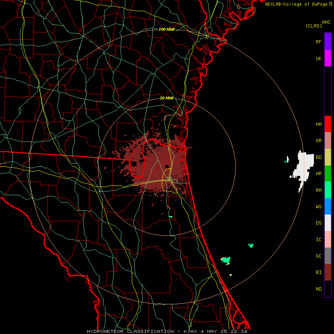This screenshot has height=334, width=334.
Task: Click the Hydrometeor Classification KJAX timestamp caption
Action: point(167,331)
